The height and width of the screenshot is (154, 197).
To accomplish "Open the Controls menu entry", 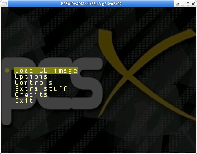I will tap(33, 82).
